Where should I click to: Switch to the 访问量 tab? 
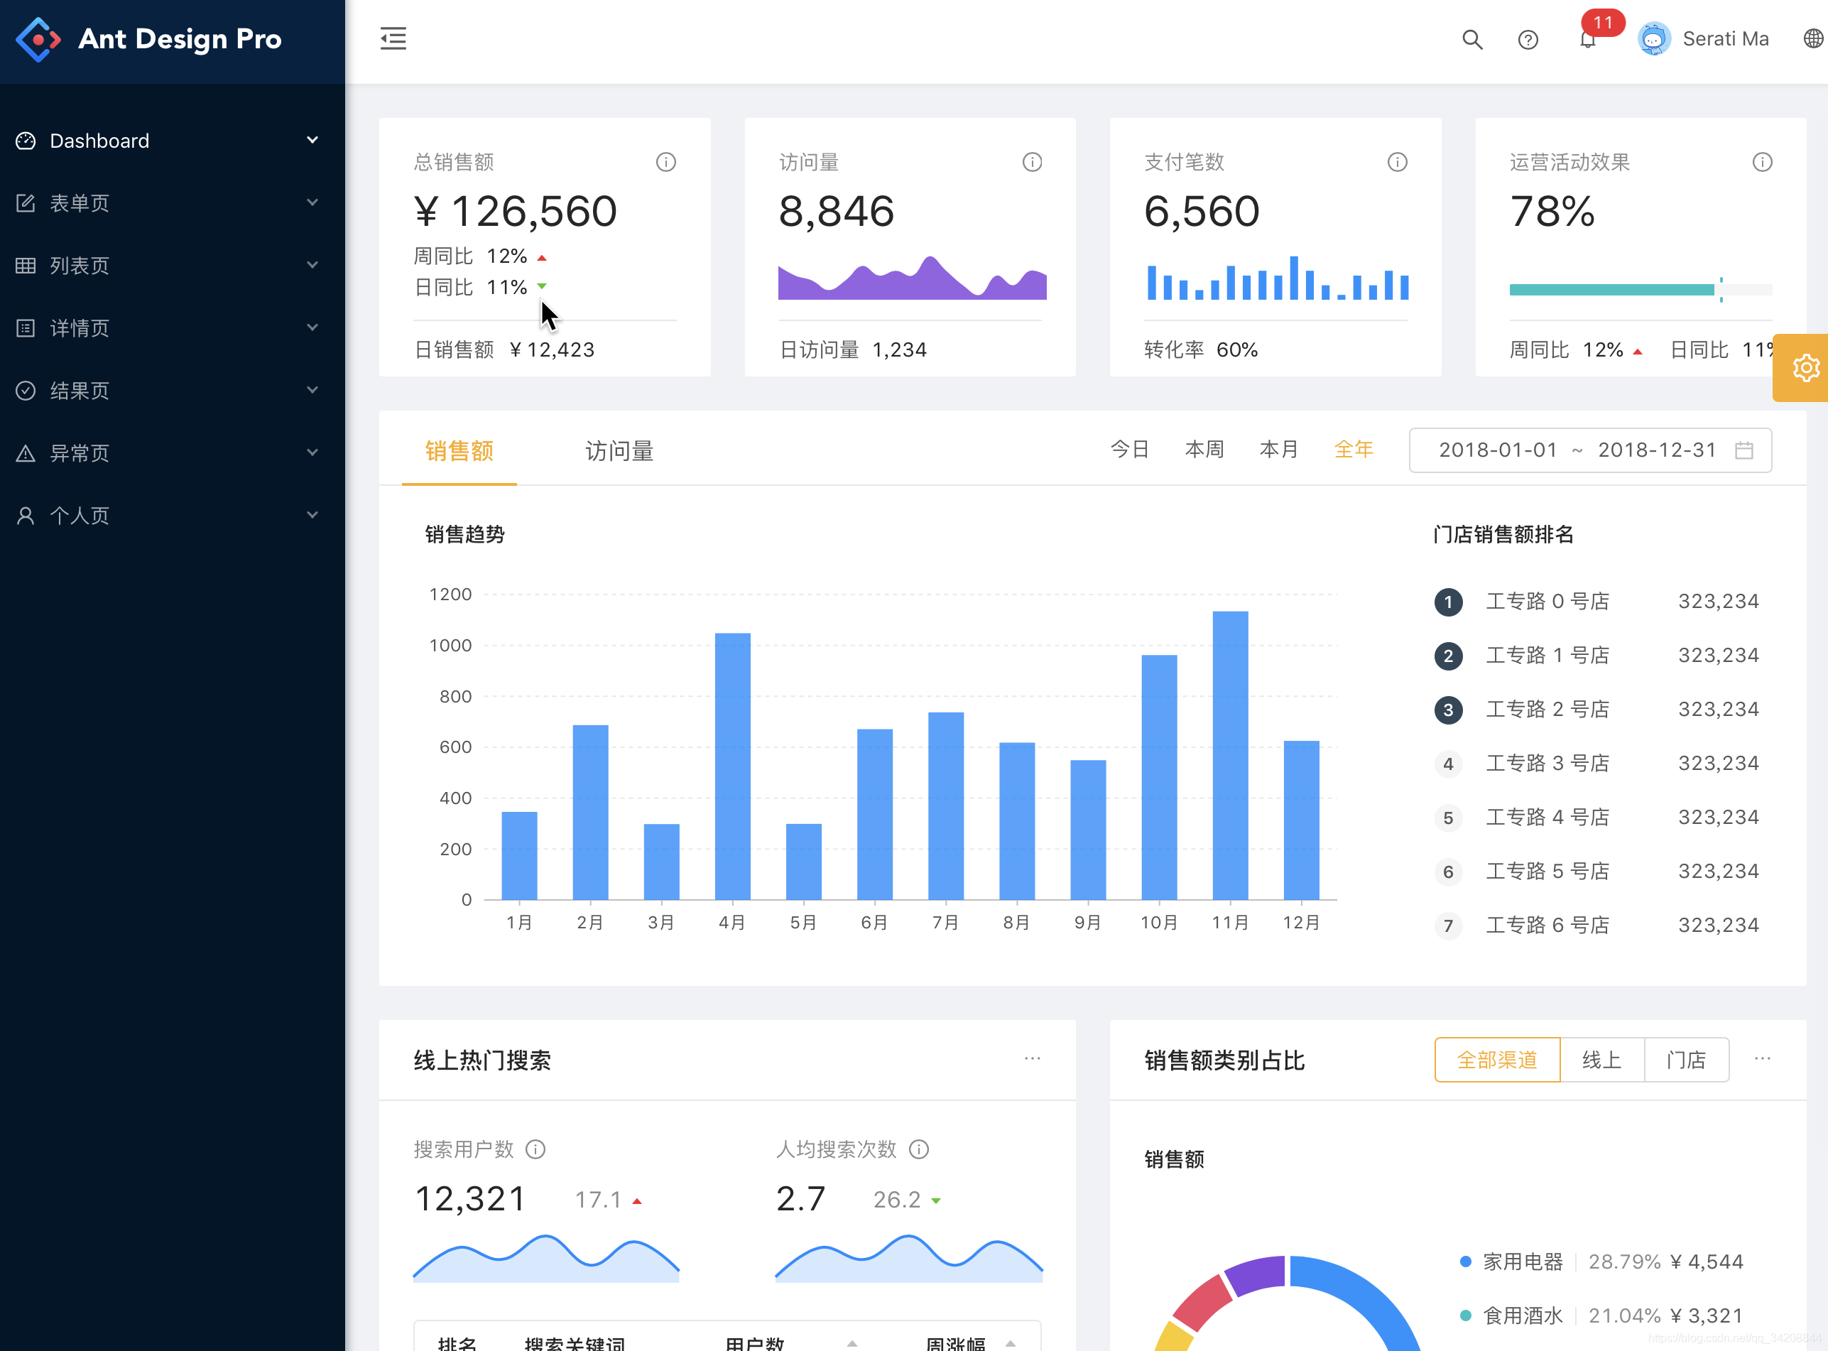619,450
